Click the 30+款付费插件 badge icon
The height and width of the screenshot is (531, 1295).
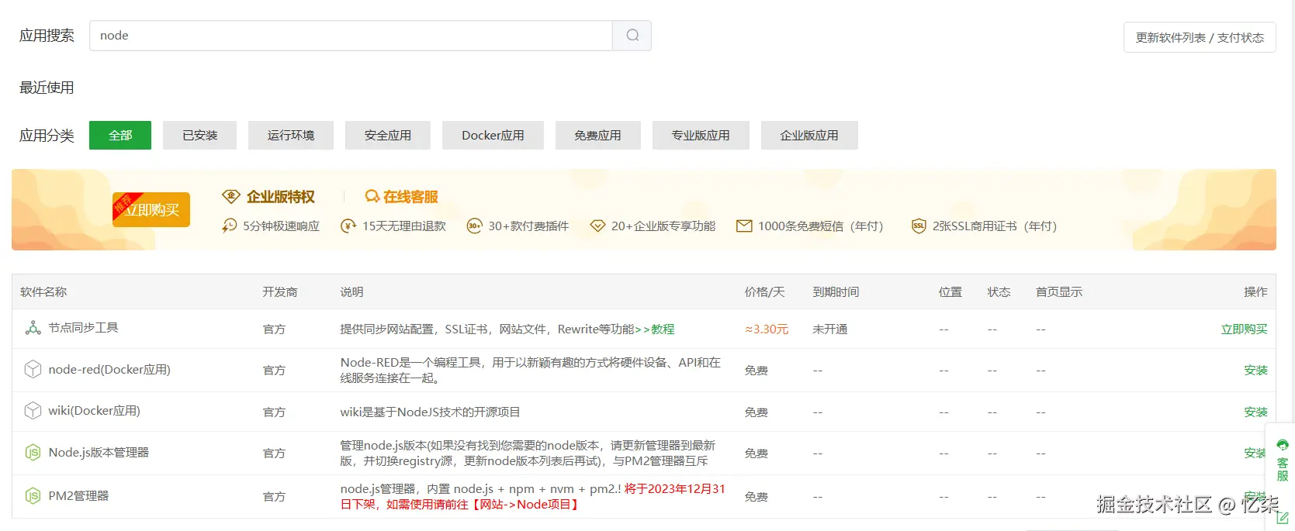click(x=474, y=226)
